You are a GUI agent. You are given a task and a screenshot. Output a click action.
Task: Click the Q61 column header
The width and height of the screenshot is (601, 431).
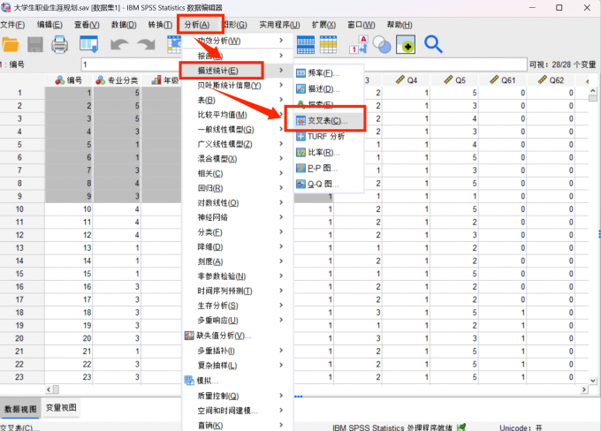coord(503,80)
